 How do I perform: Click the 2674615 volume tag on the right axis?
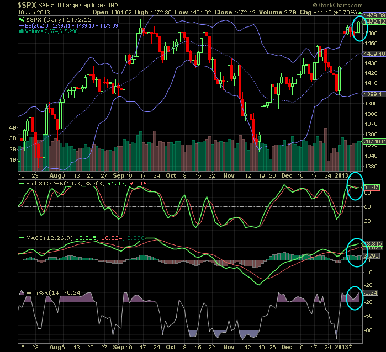(374, 141)
